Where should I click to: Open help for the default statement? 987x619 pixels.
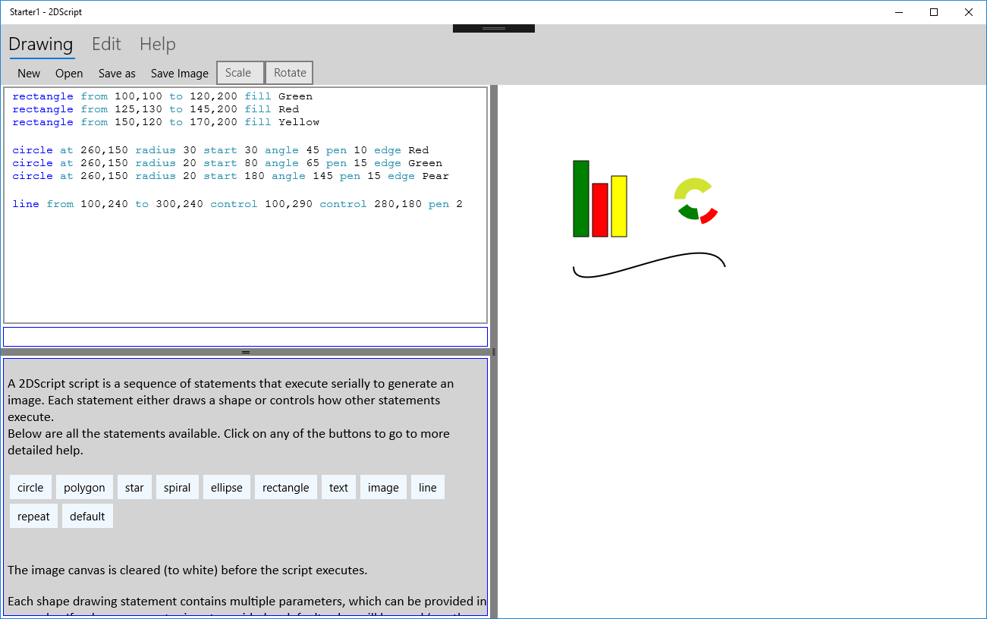(87, 517)
